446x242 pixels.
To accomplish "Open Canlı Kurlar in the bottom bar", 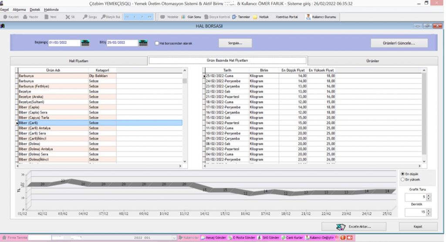I will coord(292,238).
